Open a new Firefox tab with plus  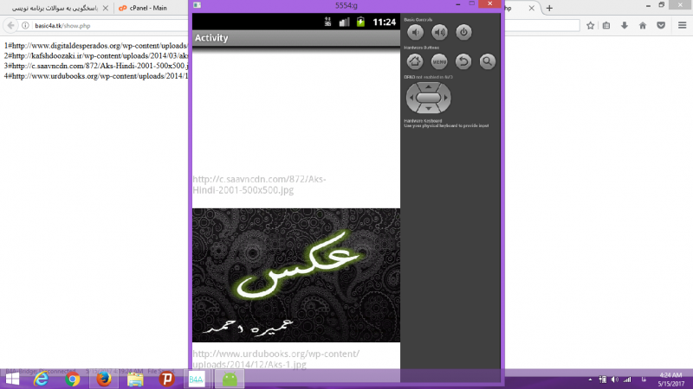point(549,8)
